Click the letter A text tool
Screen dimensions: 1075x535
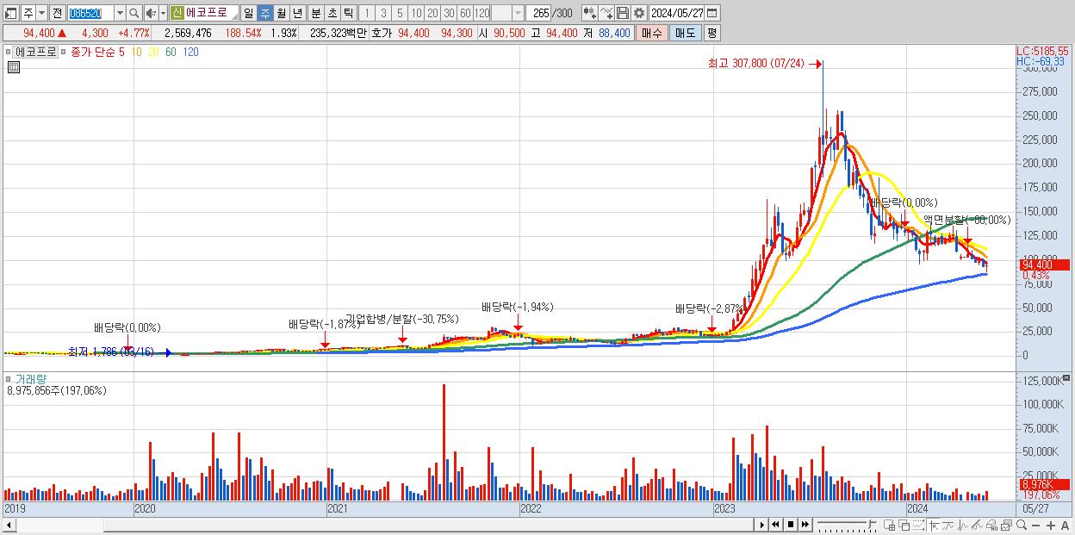coord(1065,526)
